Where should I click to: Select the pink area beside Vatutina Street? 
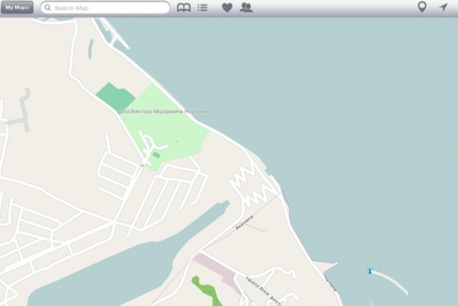point(218,270)
